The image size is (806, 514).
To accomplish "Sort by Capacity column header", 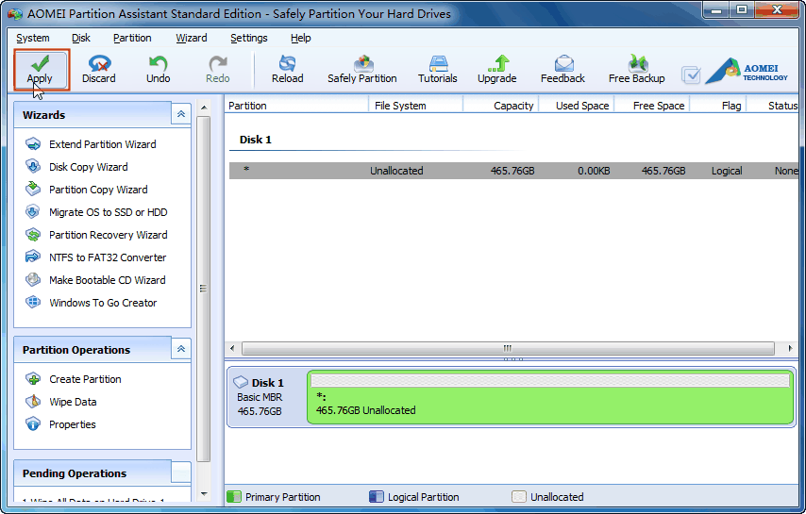I will [500, 106].
